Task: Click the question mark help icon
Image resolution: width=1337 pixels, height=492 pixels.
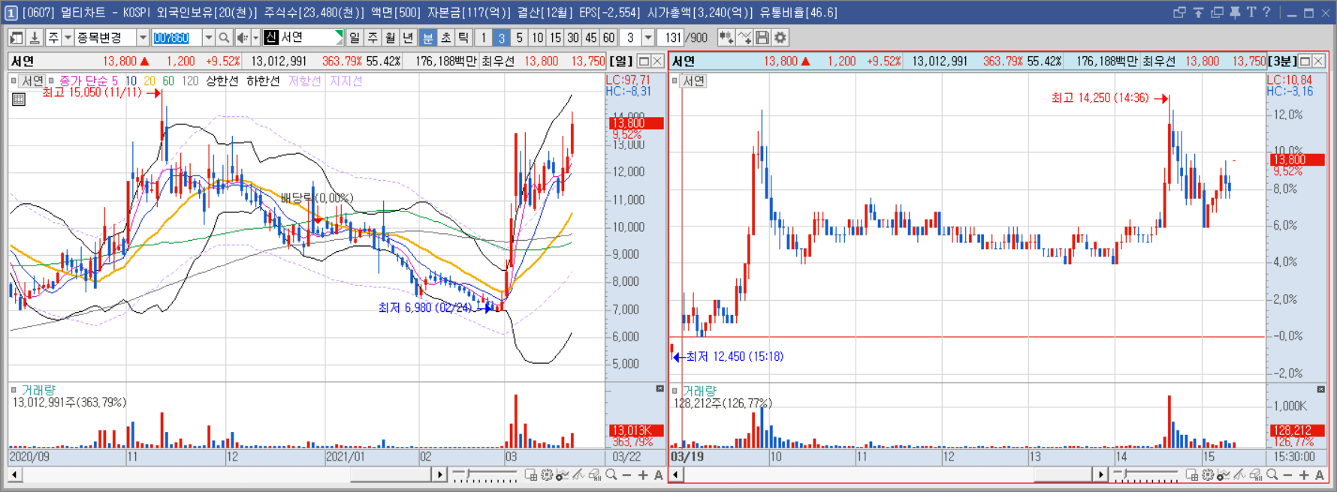Action: [x=1266, y=12]
